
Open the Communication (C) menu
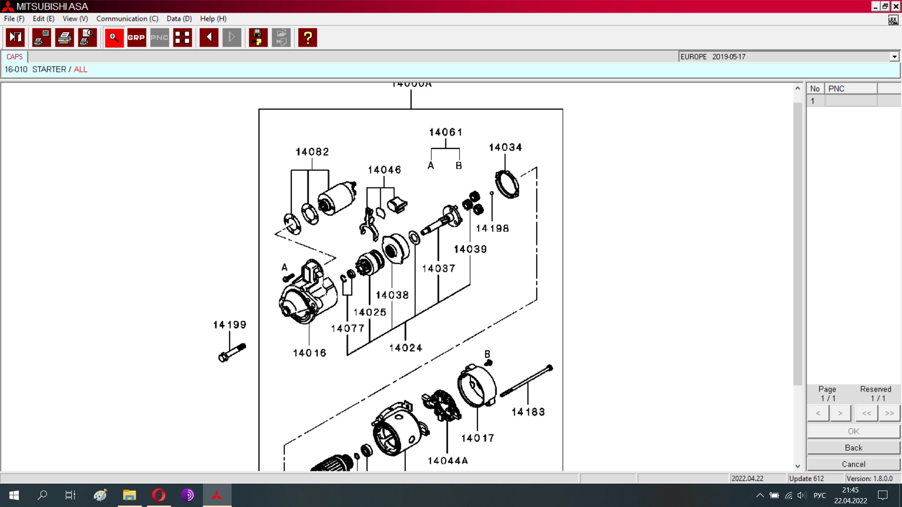point(127,19)
